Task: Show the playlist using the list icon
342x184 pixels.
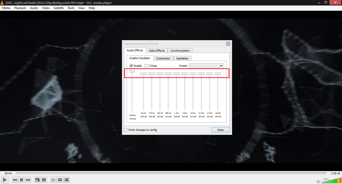Action: tap(53, 180)
